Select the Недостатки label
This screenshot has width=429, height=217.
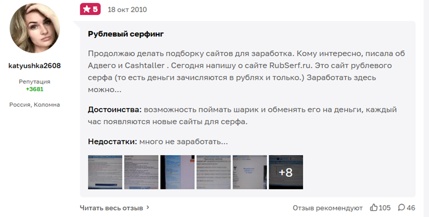(x=113, y=141)
